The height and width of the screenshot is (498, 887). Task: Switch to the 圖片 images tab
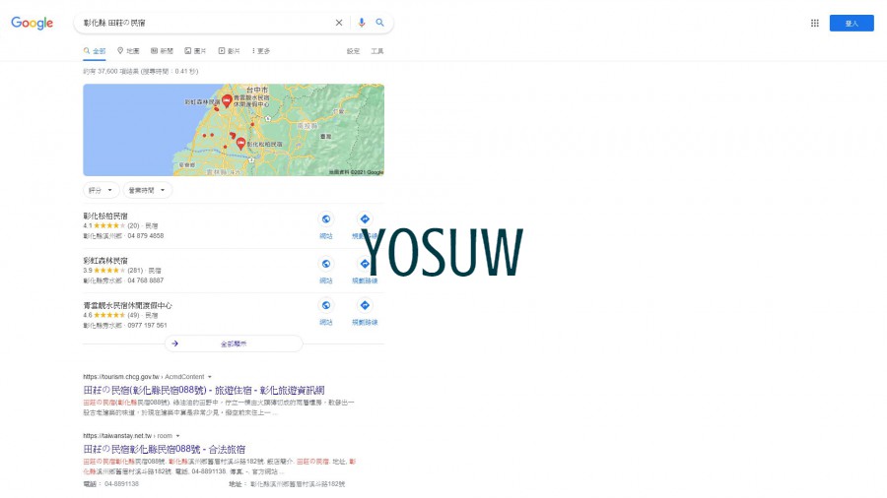[x=195, y=51]
